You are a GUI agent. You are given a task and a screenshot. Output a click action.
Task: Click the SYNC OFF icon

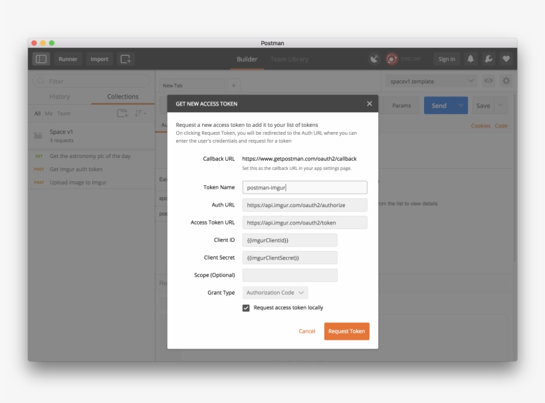click(391, 58)
